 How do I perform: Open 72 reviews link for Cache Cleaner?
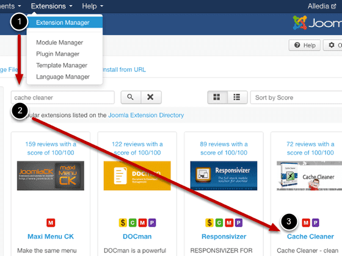click(x=310, y=148)
